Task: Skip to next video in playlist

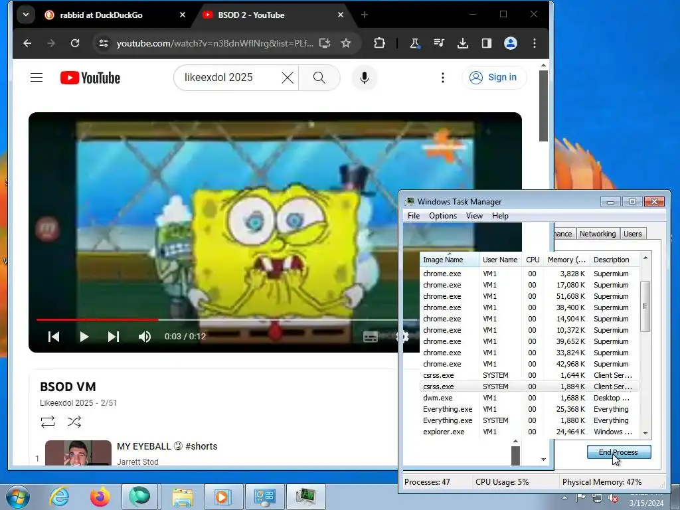Action: [x=113, y=337]
